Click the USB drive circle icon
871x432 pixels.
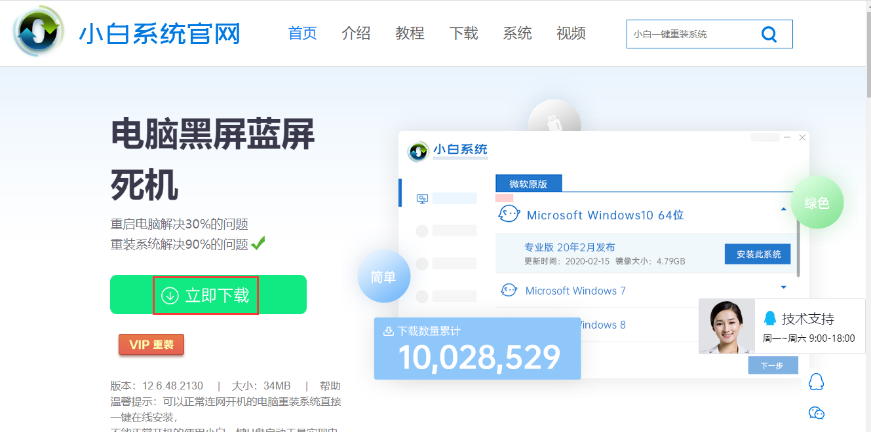(554, 122)
